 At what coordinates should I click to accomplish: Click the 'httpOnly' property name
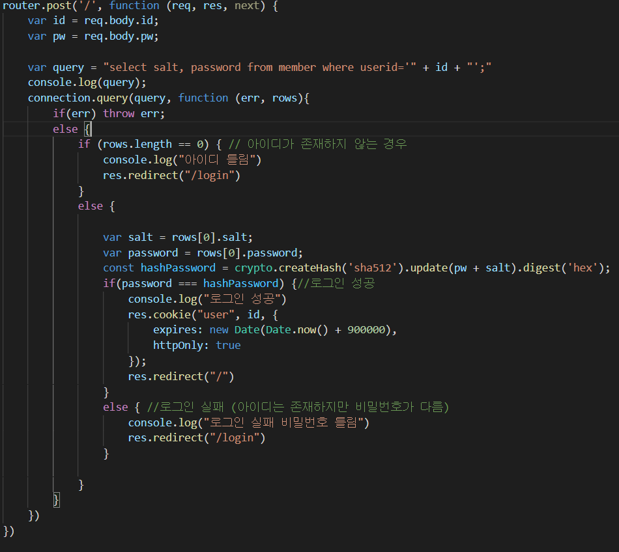178,346
